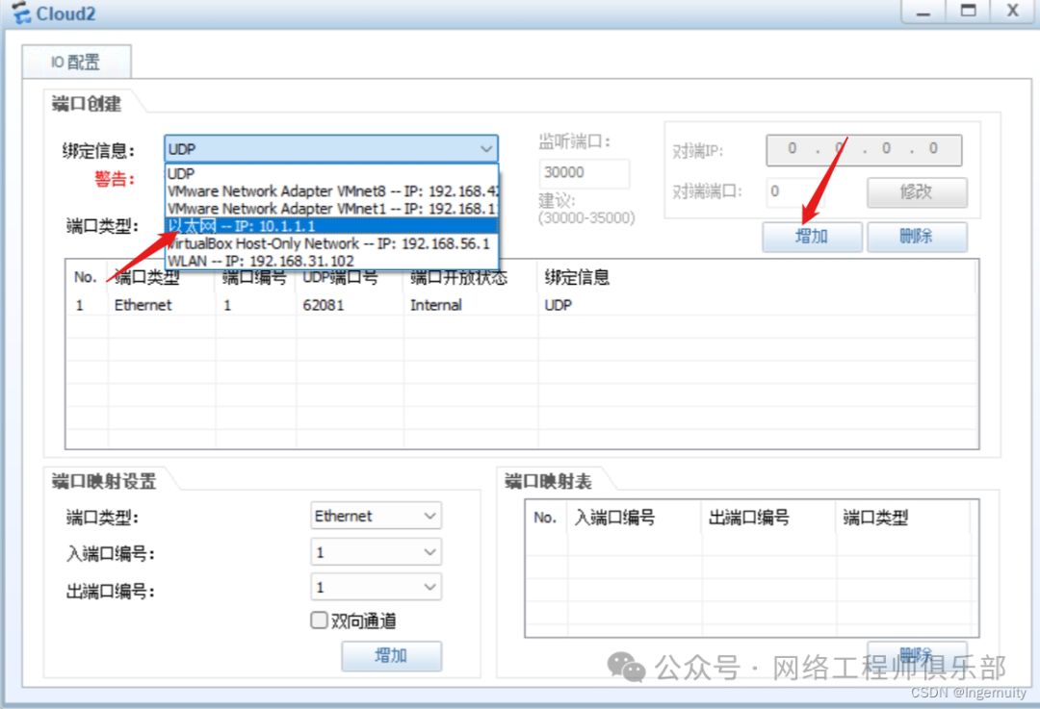Choose VMware Network Adapter VMnet1 option
The width and height of the screenshot is (1040, 709).
click(x=331, y=209)
